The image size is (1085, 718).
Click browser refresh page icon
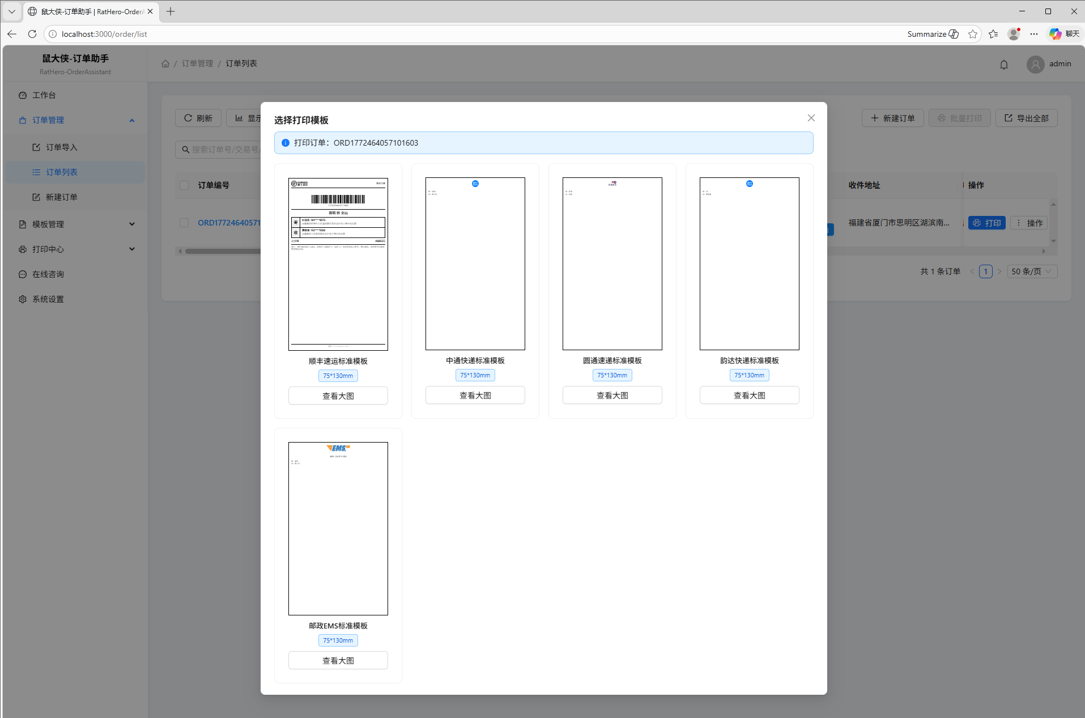32,34
